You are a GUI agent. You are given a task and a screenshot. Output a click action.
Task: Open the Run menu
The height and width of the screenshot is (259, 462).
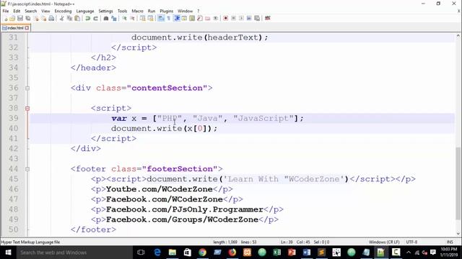click(x=152, y=11)
